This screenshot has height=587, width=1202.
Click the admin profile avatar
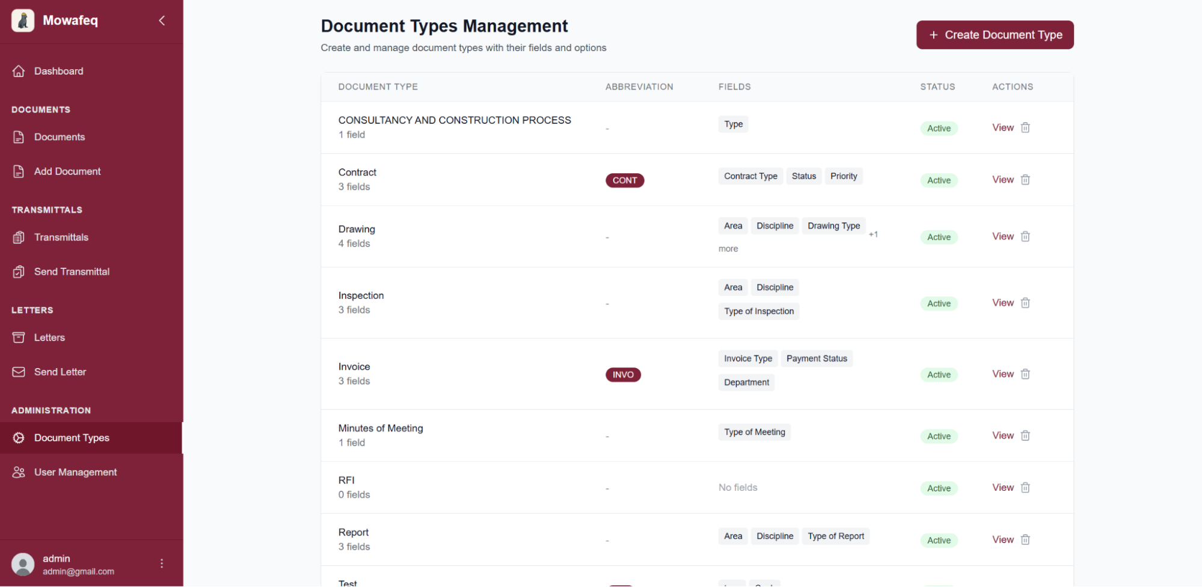tap(22, 564)
